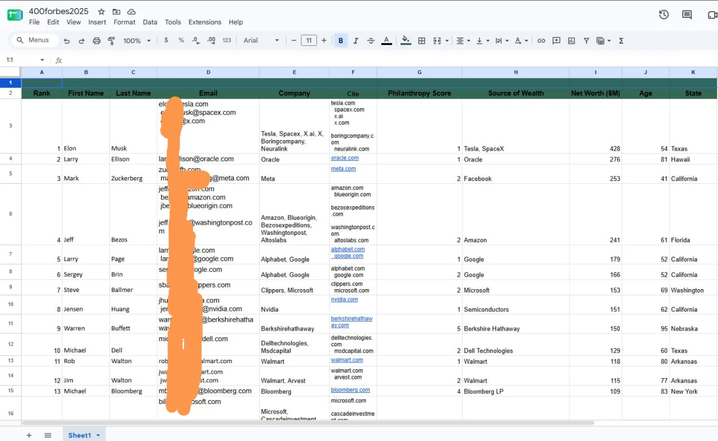Toggle strikethrough formatting
Image resolution: width=718 pixels, height=441 pixels.
tap(371, 40)
